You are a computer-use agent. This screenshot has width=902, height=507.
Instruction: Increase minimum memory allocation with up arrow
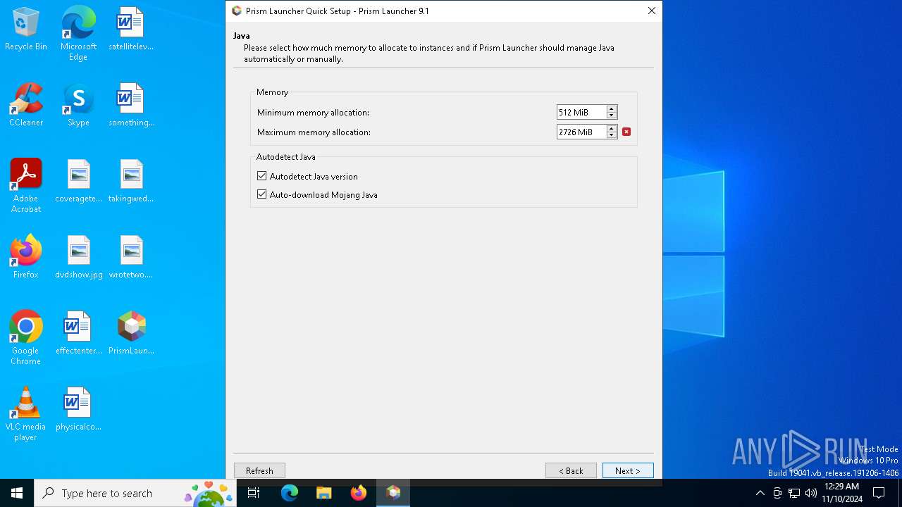pos(612,109)
